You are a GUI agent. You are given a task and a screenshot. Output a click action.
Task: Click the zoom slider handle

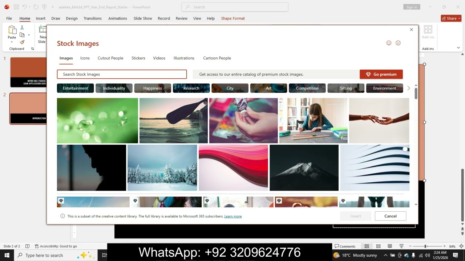pos(425,246)
